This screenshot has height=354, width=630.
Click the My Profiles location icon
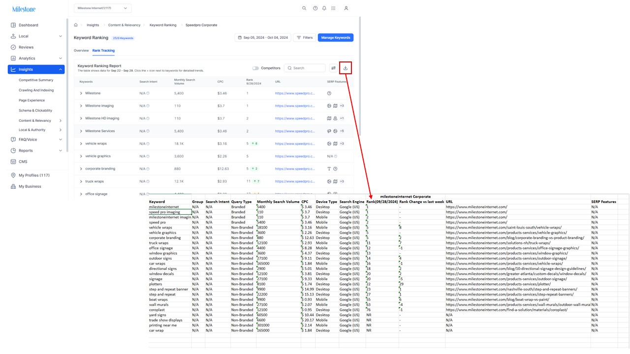(x=13, y=176)
